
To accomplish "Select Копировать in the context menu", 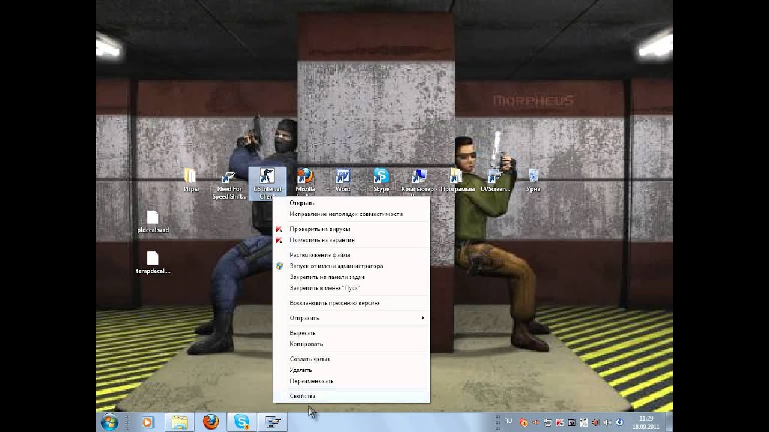I will click(x=351, y=344).
